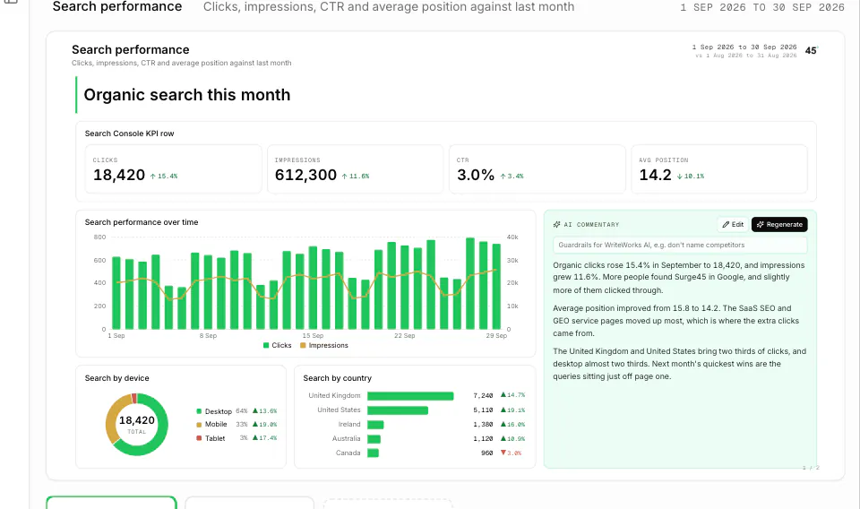
Task: Select Canada row with 960 clicks
Action: [x=415, y=453]
